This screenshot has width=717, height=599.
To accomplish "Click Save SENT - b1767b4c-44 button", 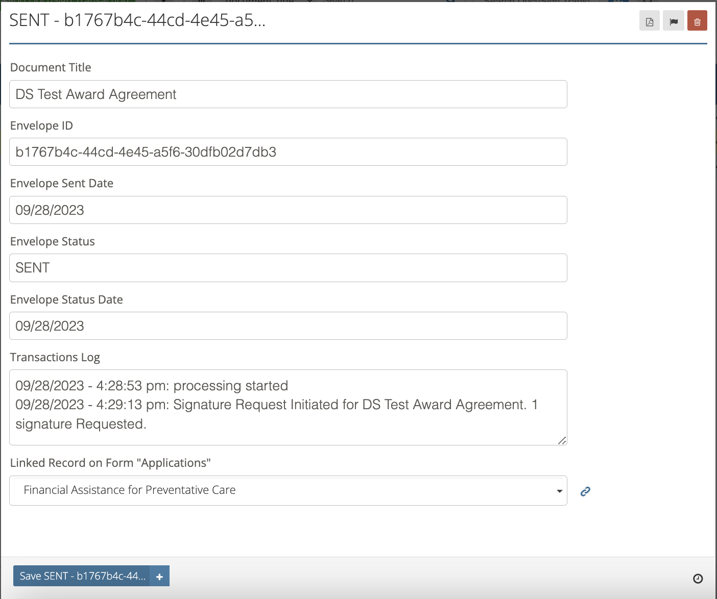I will (82, 576).
